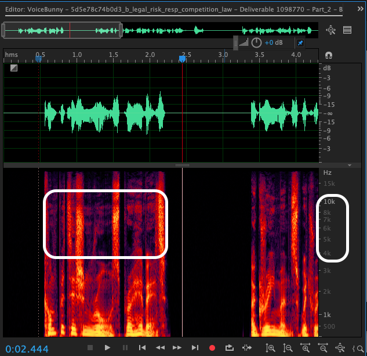Zoom out amplitude with magnifier minus
This screenshot has height=356, width=367.
288,348
